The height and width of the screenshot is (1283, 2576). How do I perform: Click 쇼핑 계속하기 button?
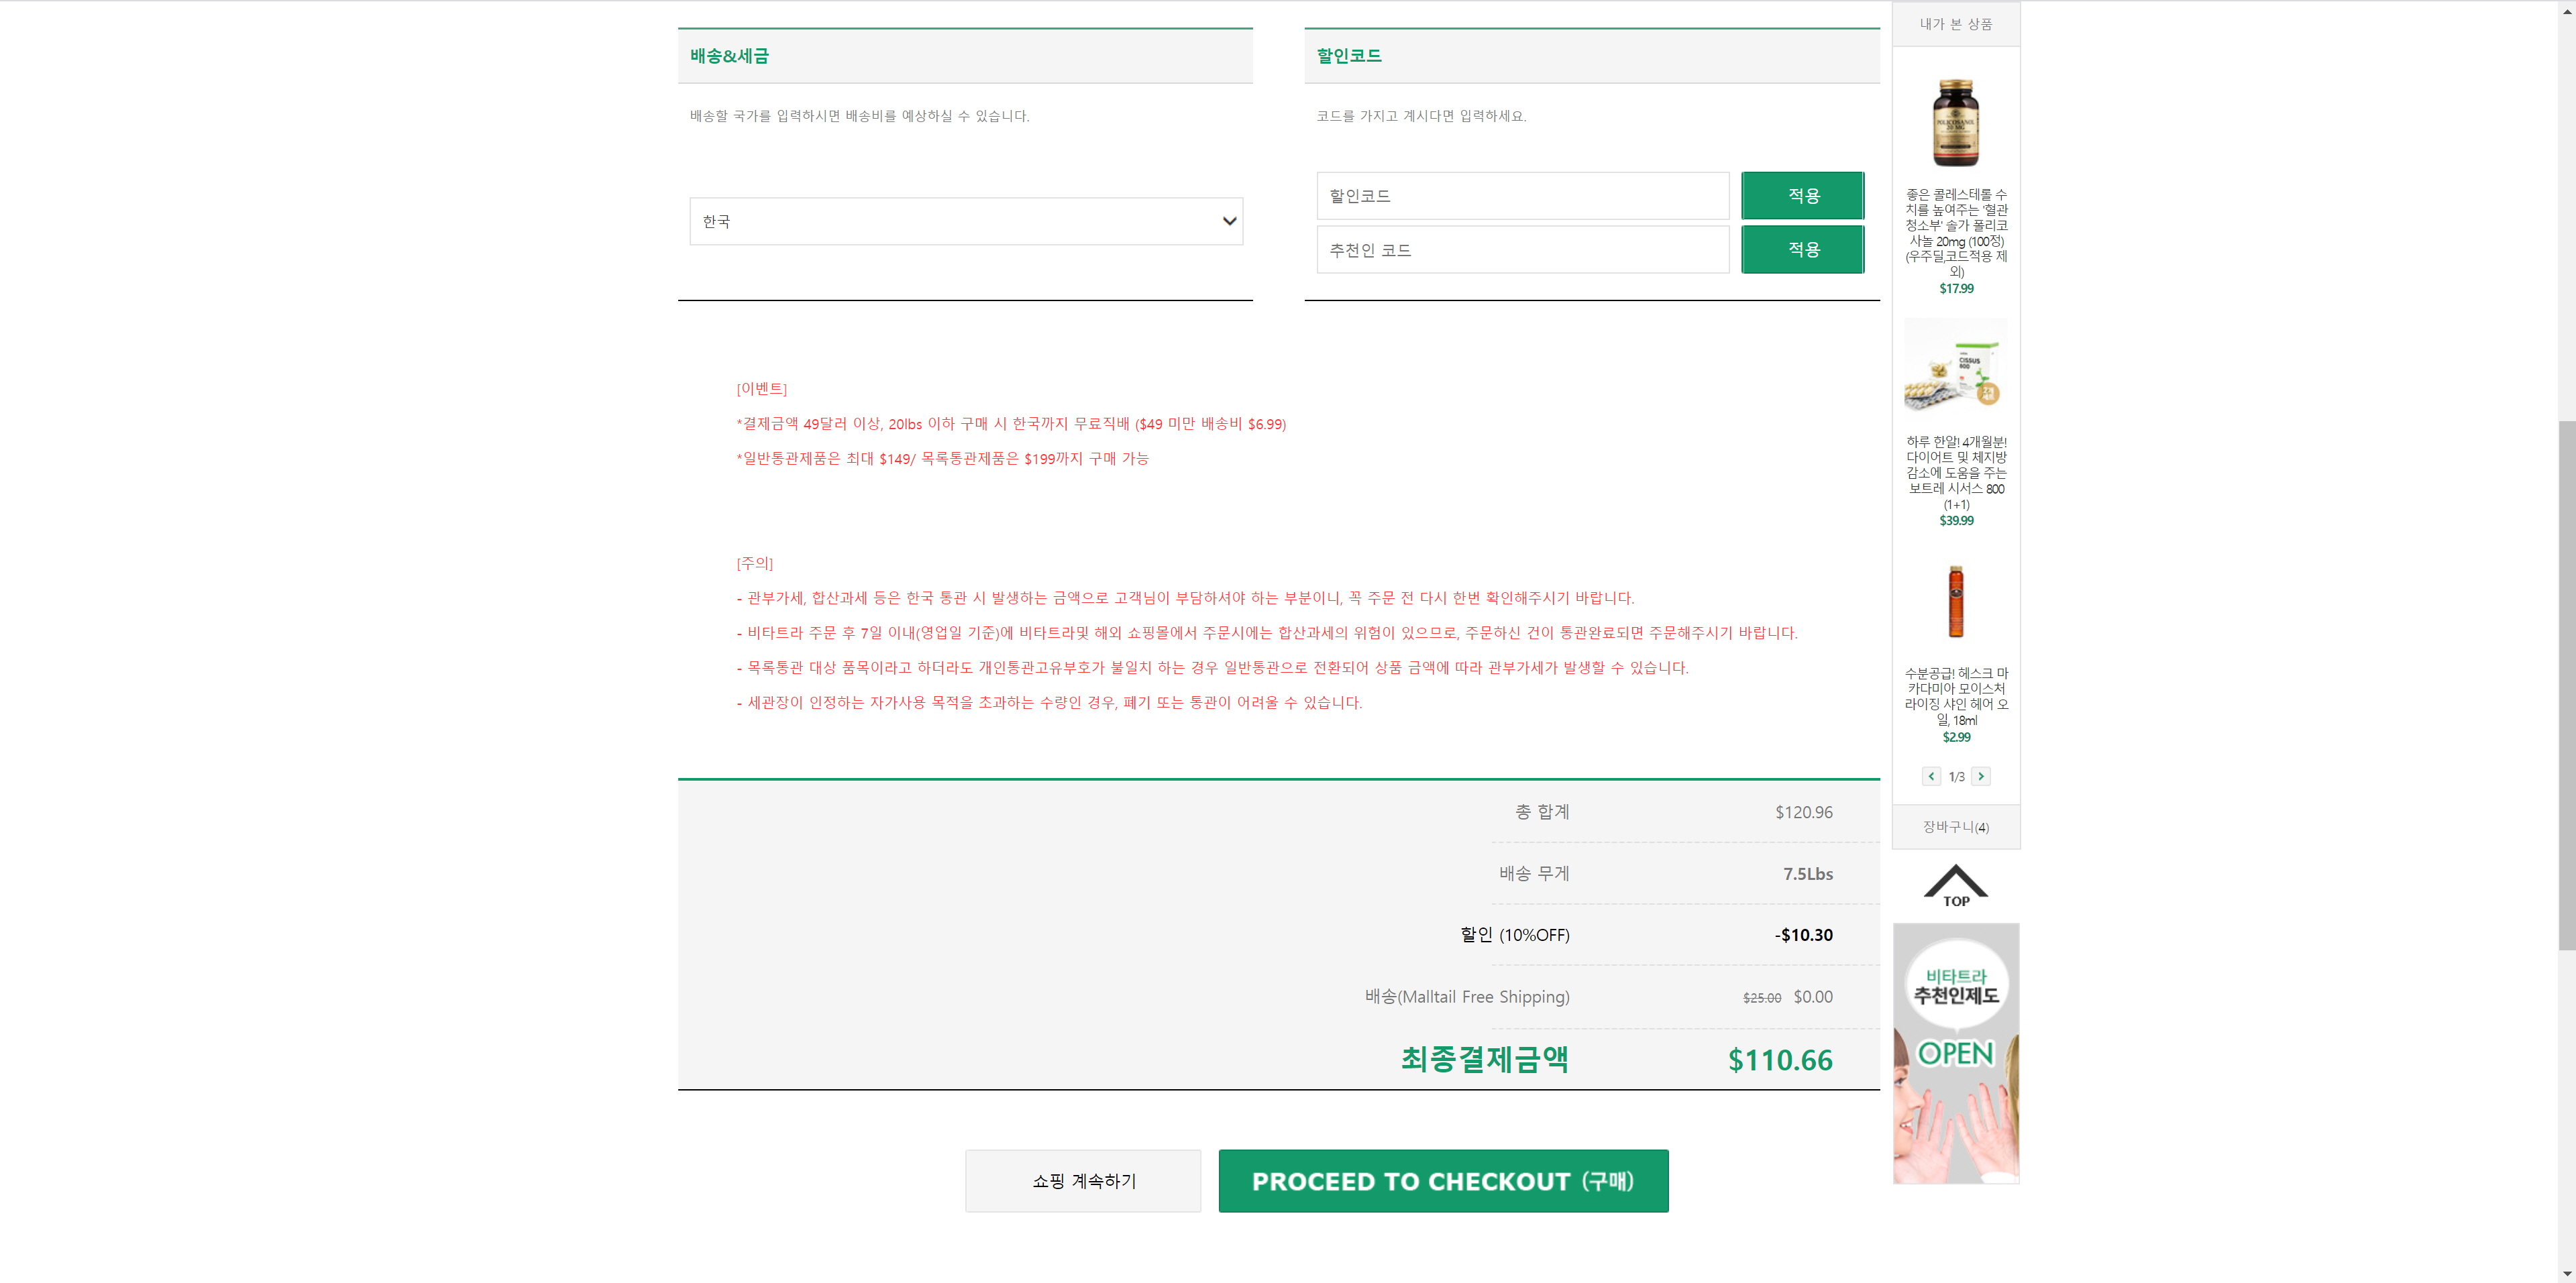click(x=1083, y=1181)
